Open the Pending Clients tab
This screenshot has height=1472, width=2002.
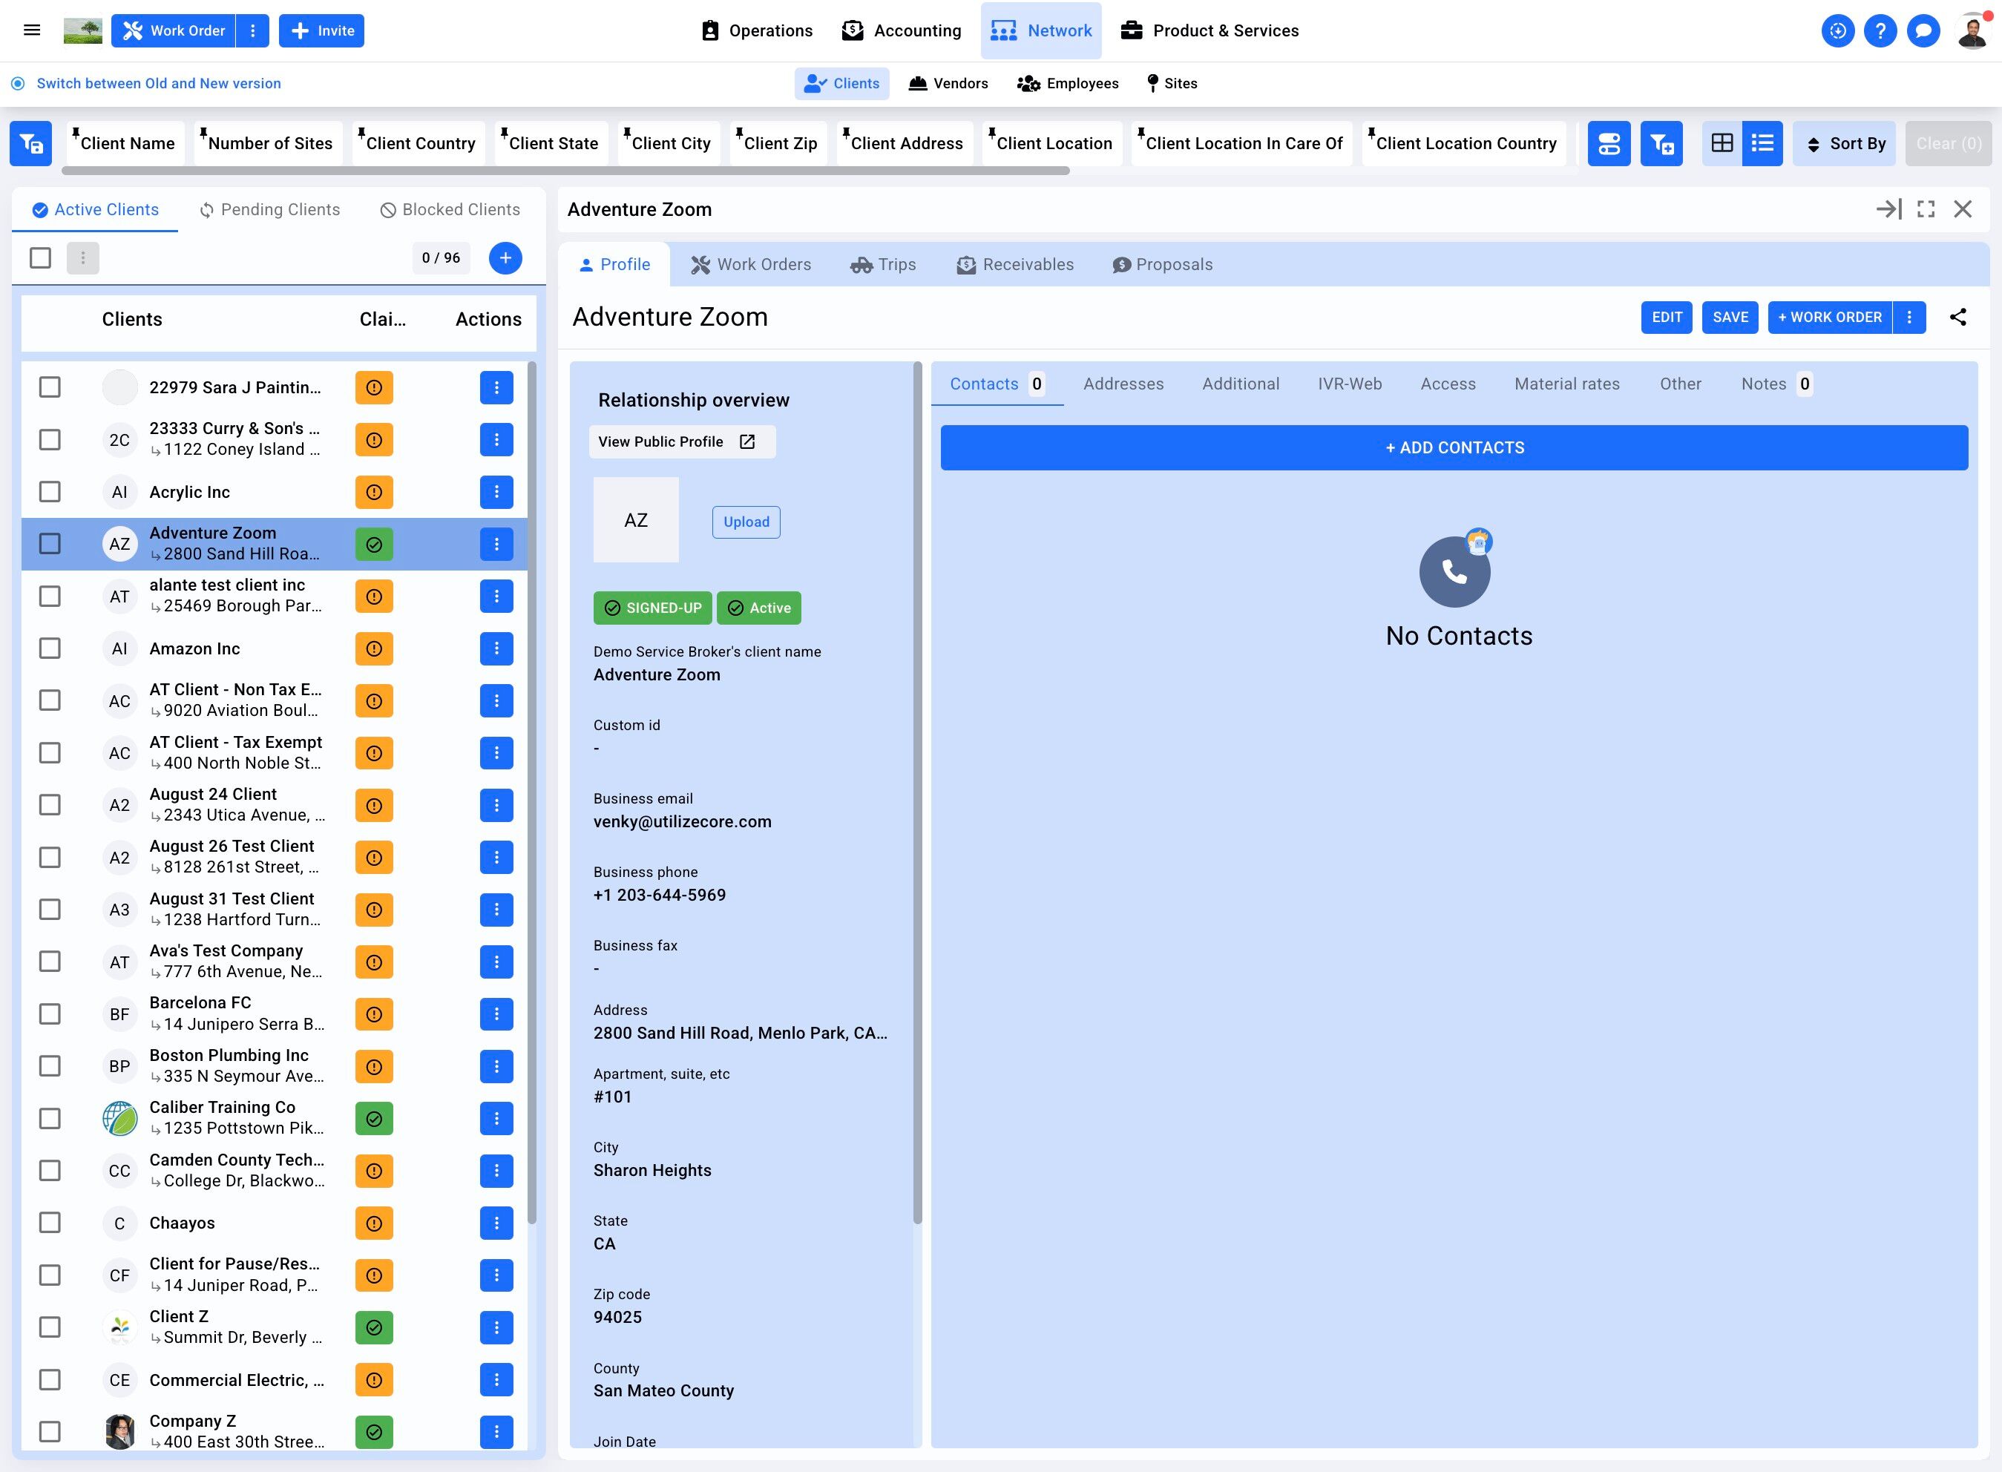click(269, 209)
